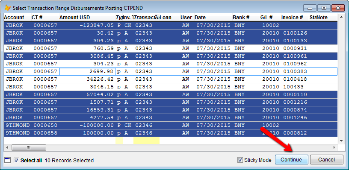Select the row with invoice 100433
The image size is (349, 170).
(171, 87)
